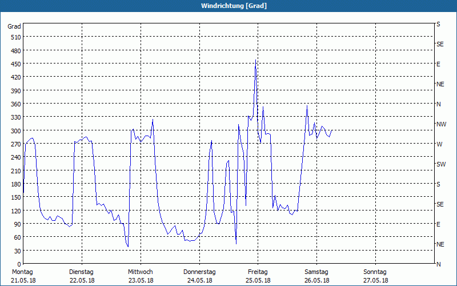Viewport: 457px width, 286px height.
Task: Select the 420 axis value
Action: point(16,77)
